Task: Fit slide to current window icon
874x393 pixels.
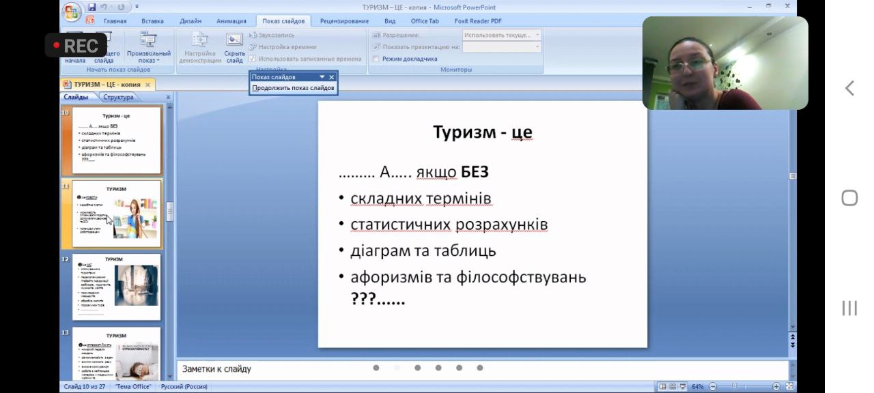Action: click(x=790, y=387)
